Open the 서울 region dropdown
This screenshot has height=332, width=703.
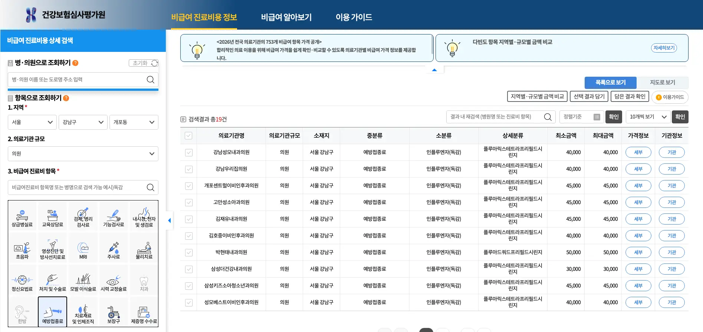pyautogui.click(x=32, y=122)
